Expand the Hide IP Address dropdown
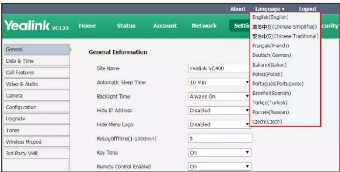Screen dimensions: 340x172 click(220, 110)
